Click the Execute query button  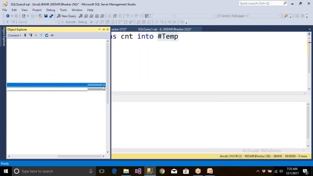[68, 22]
